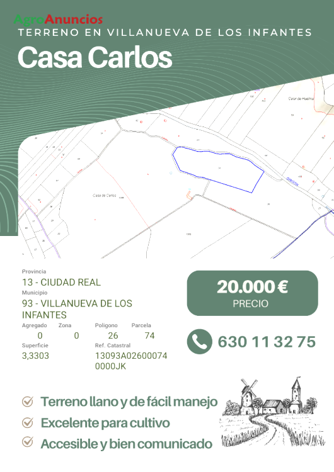Click Terreno en Villanueva de los Infantes heading
The height and width of the screenshot is (472, 334).
(x=165, y=33)
